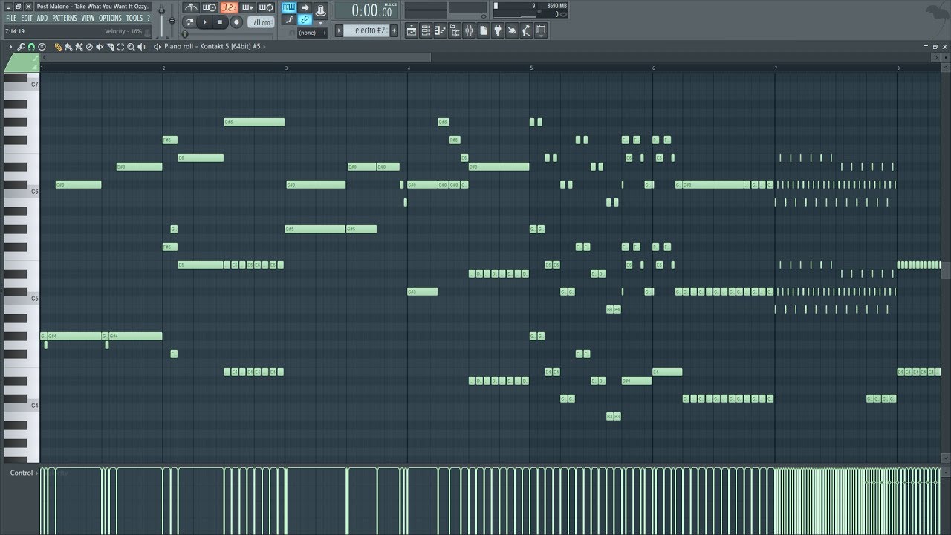Open the Playlist window icon
The height and width of the screenshot is (535, 951).
pos(411,30)
